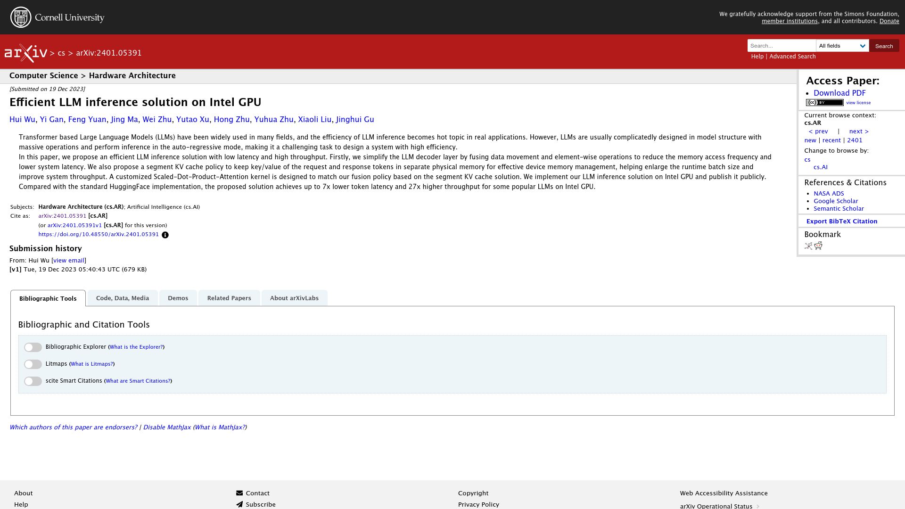Click author Yuhua Zhu
This screenshot has width=905, height=509.
coord(274,120)
